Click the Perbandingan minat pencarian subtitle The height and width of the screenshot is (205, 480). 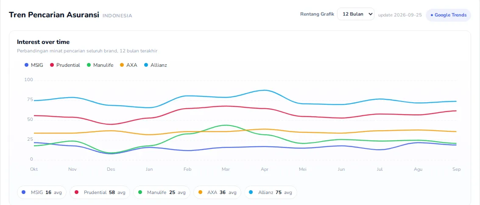[x=87, y=51]
